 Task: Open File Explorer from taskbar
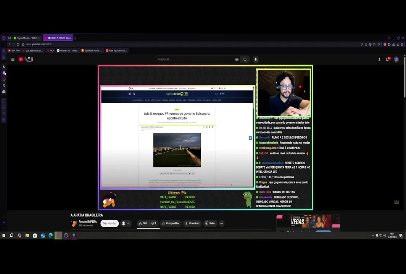point(27,236)
